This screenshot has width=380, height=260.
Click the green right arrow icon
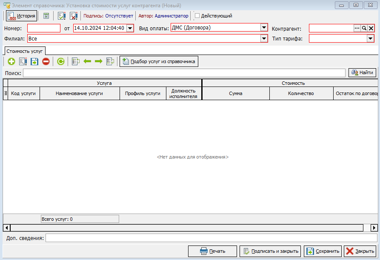[x=98, y=61]
